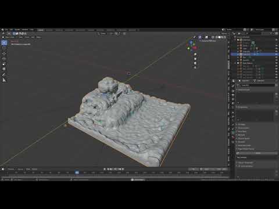Open the viewport Add menu
Viewport: 279px width, 209px height.
coord(33,37)
